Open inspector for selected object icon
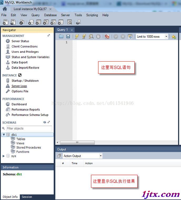 click(x=22, y=22)
